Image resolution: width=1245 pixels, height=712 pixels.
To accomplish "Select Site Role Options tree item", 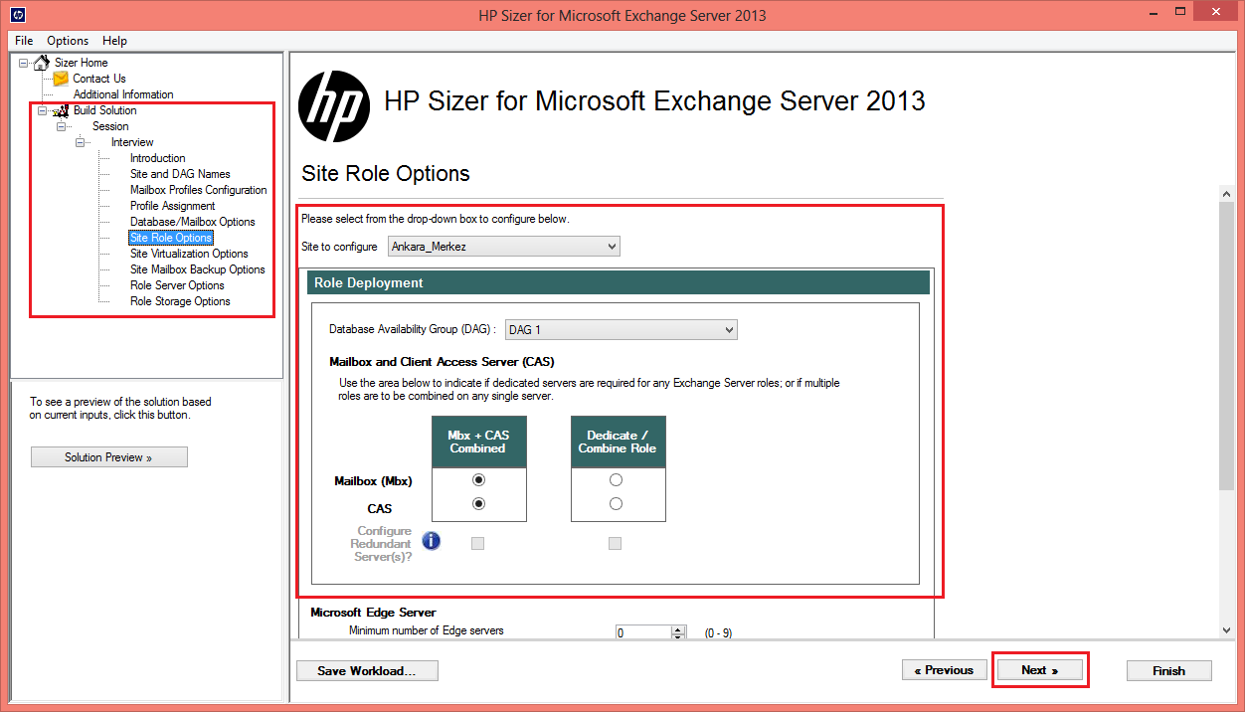I will pyautogui.click(x=171, y=238).
